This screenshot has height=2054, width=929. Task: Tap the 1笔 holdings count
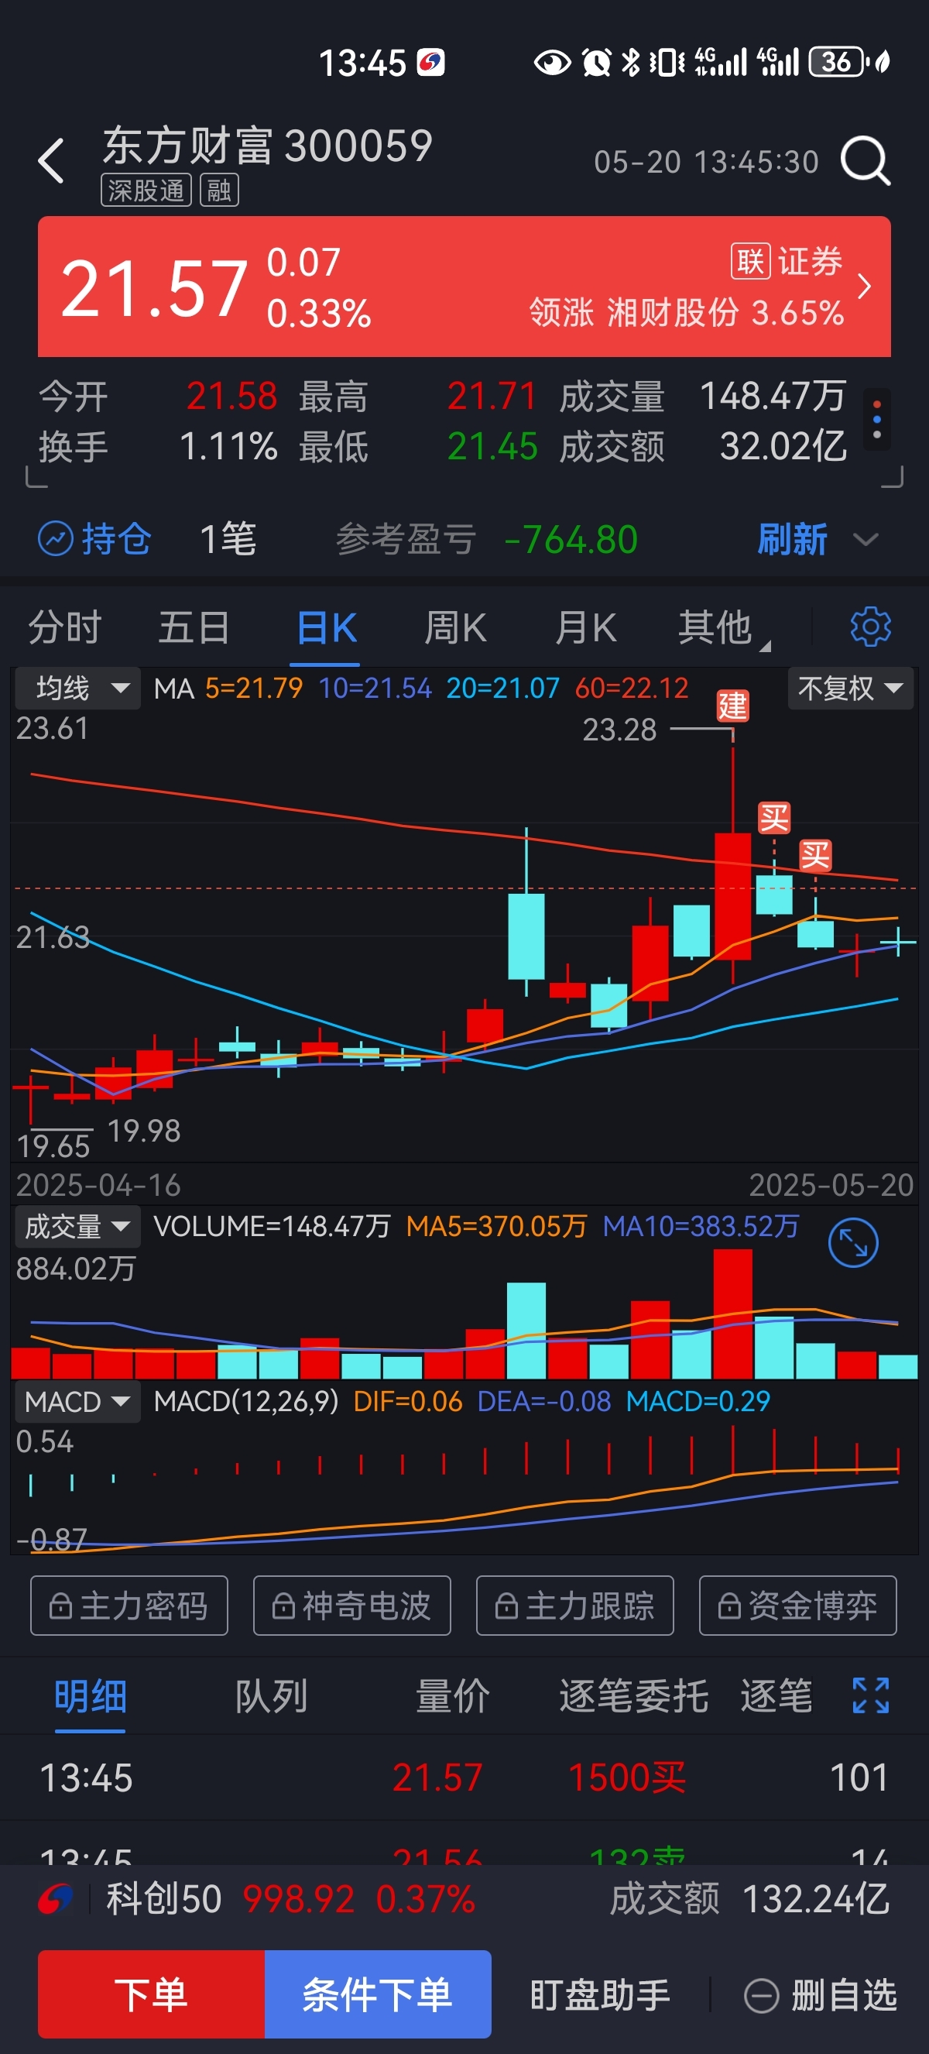point(228,540)
